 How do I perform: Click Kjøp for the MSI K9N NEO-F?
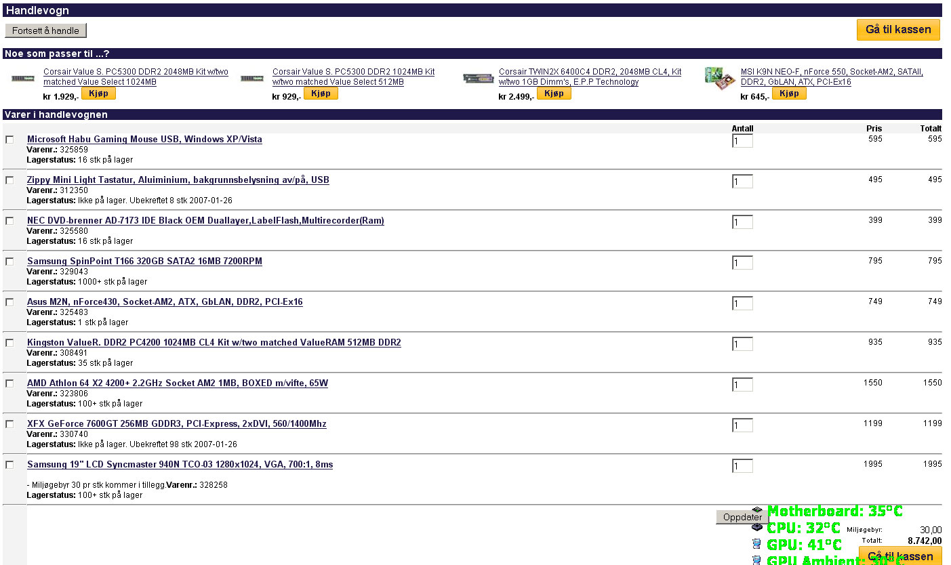pos(789,93)
